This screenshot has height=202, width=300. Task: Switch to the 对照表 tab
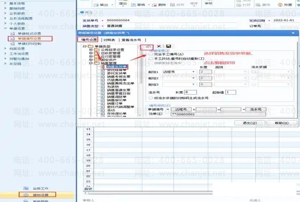[109, 40]
